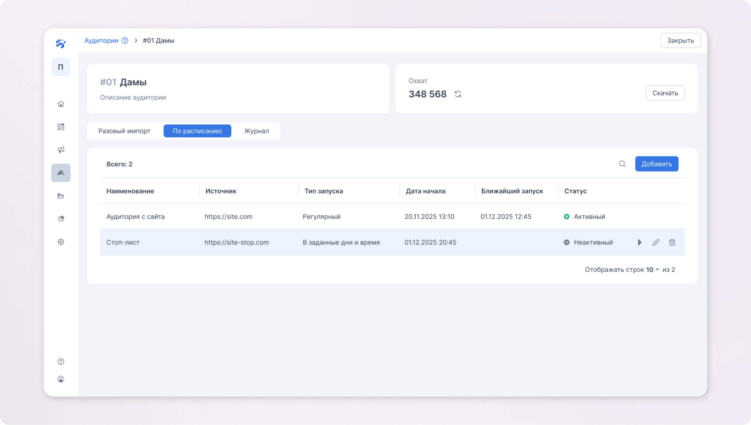Click Дата начала column header
Image resolution: width=751 pixels, height=425 pixels.
click(426, 191)
